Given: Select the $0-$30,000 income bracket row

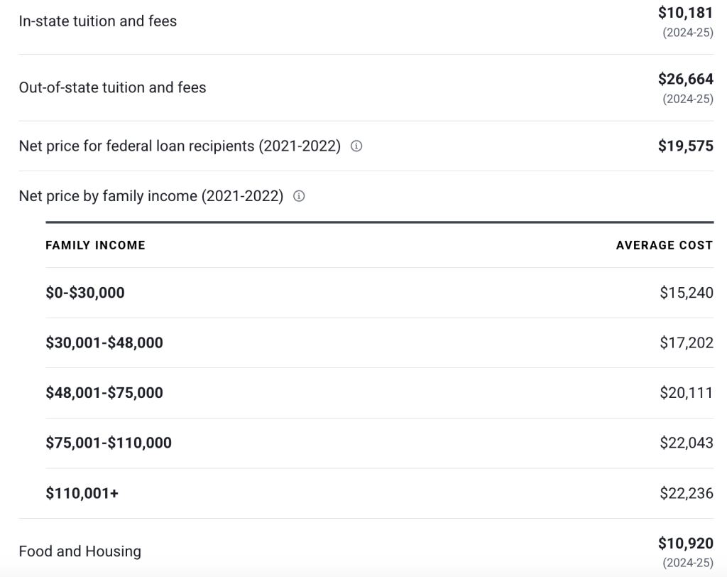Looking at the screenshot, I should pos(85,293).
